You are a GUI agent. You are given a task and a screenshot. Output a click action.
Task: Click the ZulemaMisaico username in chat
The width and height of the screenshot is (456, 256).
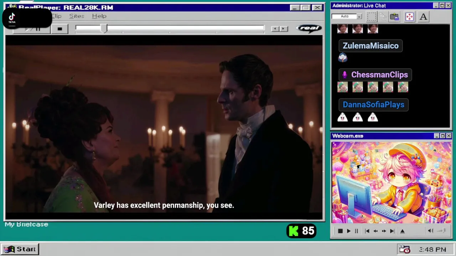tap(370, 46)
